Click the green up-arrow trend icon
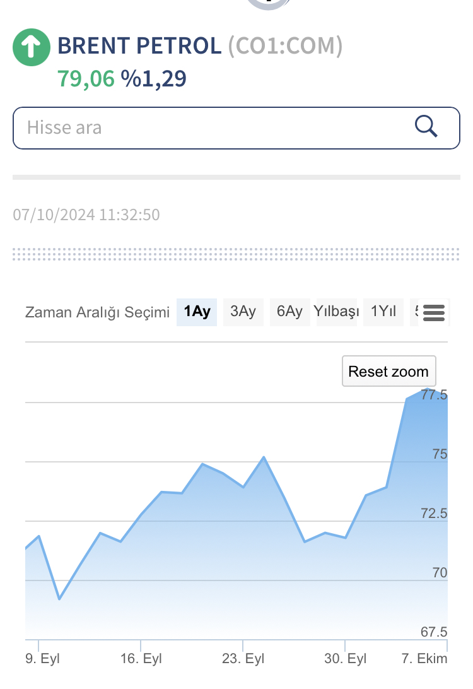 (x=31, y=48)
